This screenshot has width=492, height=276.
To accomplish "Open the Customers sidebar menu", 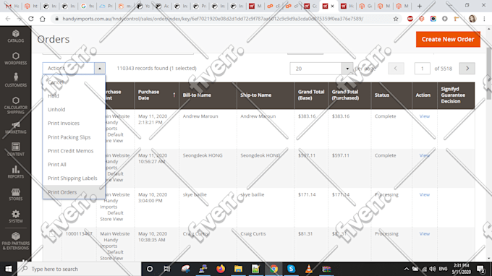I will [16, 80].
